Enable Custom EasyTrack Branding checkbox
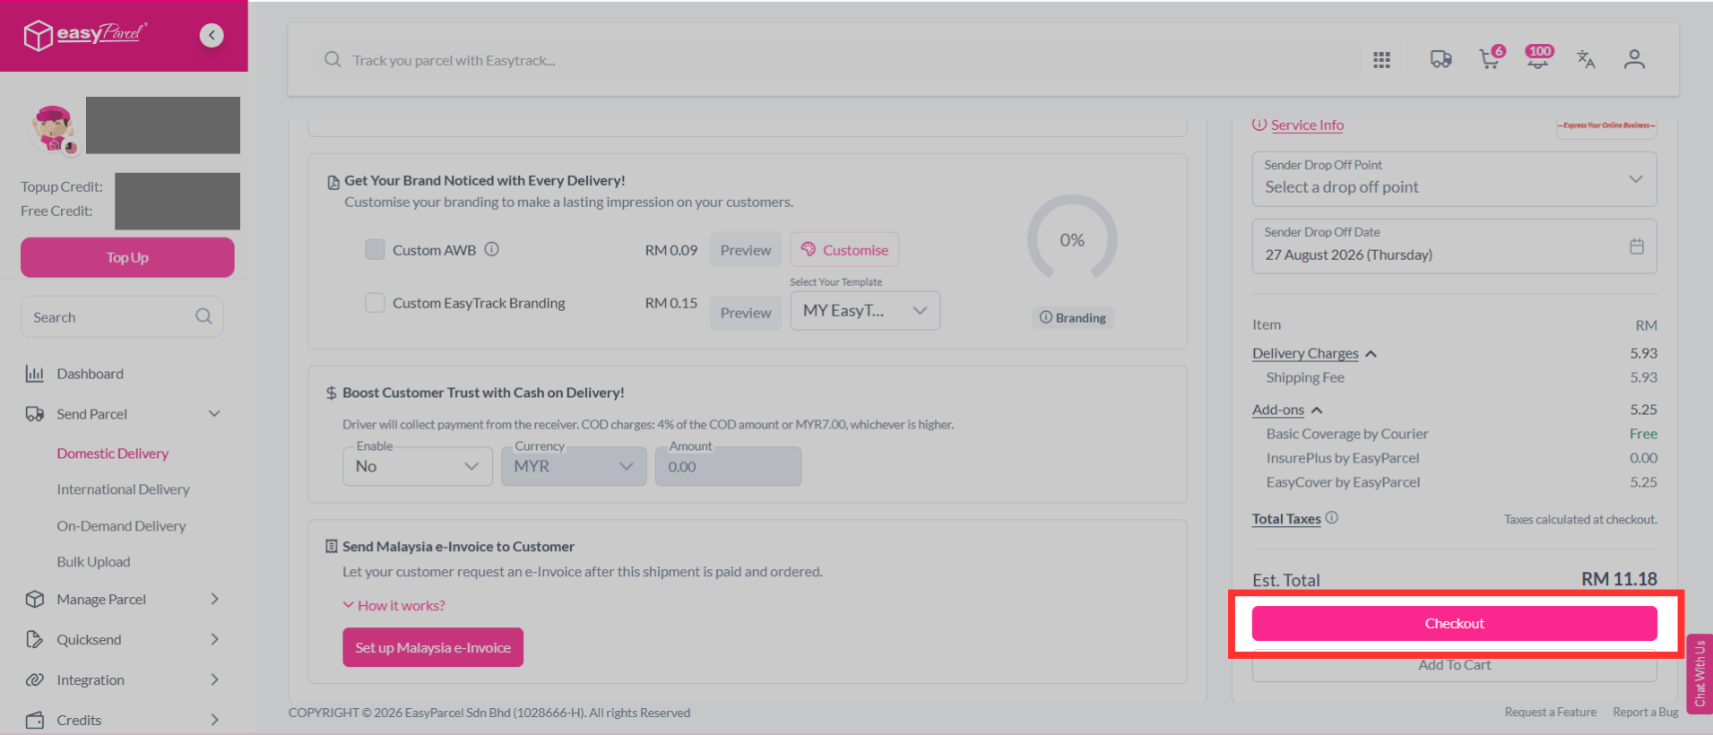1713x735 pixels. coord(375,302)
